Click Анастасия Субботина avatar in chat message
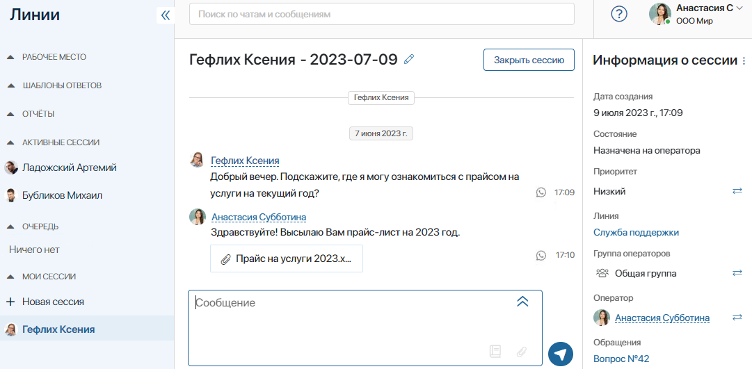This screenshot has height=369, width=752. (197, 217)
